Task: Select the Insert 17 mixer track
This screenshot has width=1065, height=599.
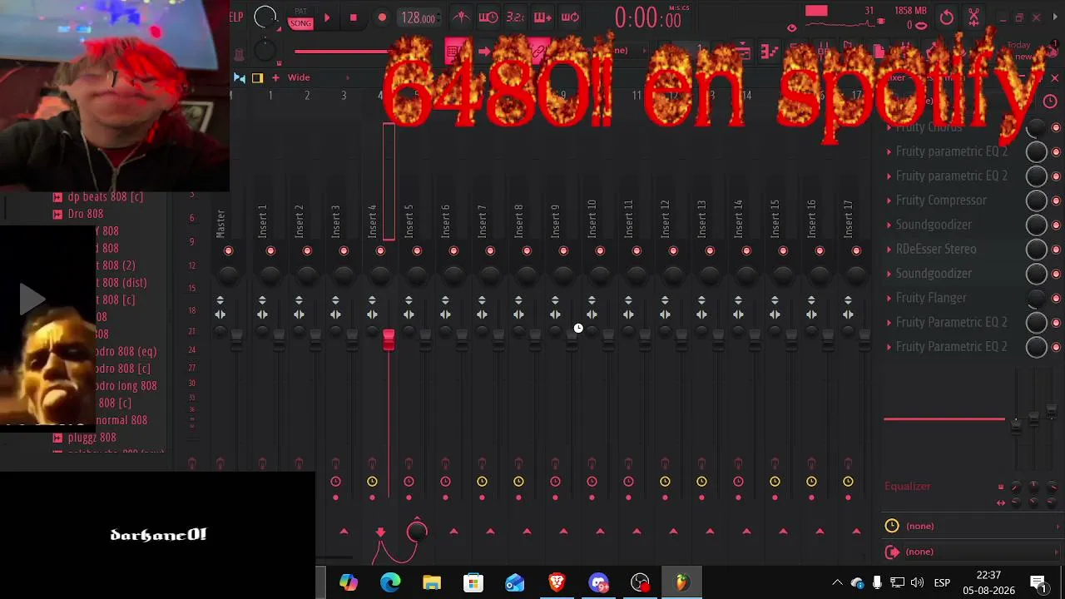Action: point(849,220)
